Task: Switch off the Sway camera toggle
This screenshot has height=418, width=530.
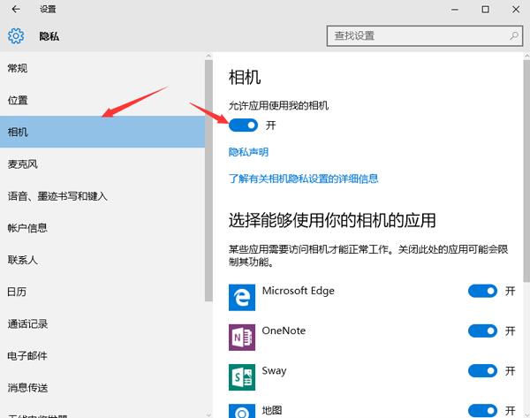Action: click(x=482, y=371)
